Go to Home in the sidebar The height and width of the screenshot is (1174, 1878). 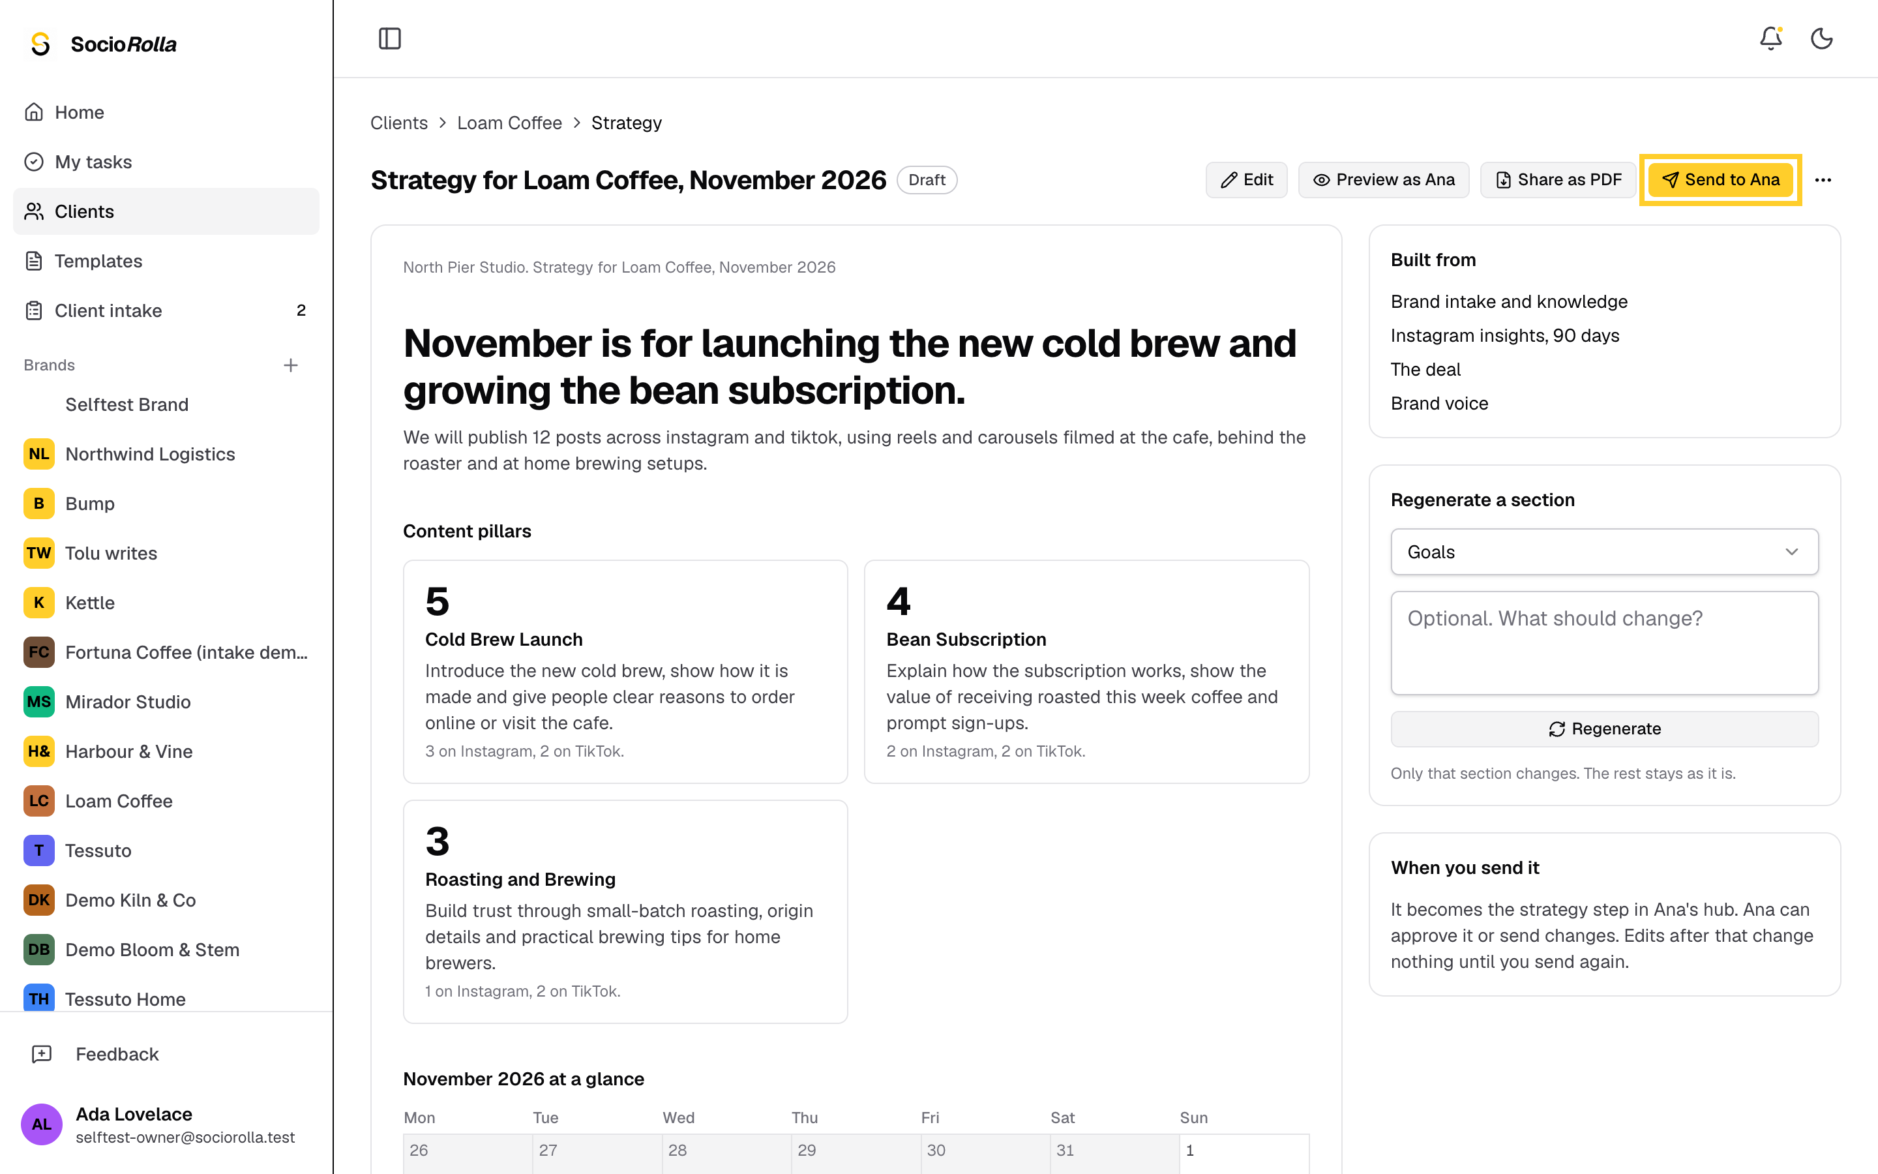(x=166, y=113)
